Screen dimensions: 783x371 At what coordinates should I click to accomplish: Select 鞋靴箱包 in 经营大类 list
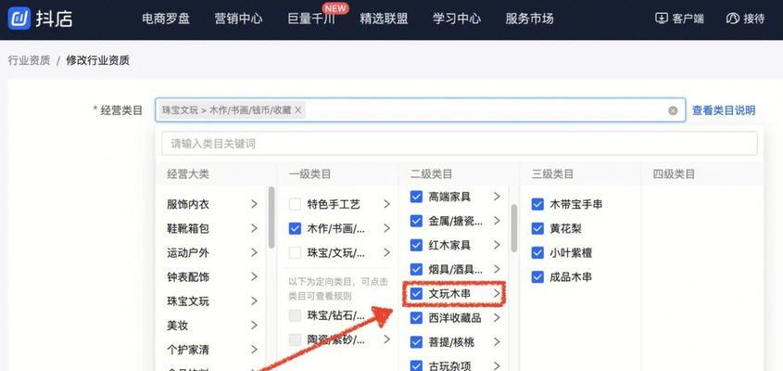[188, 229]
